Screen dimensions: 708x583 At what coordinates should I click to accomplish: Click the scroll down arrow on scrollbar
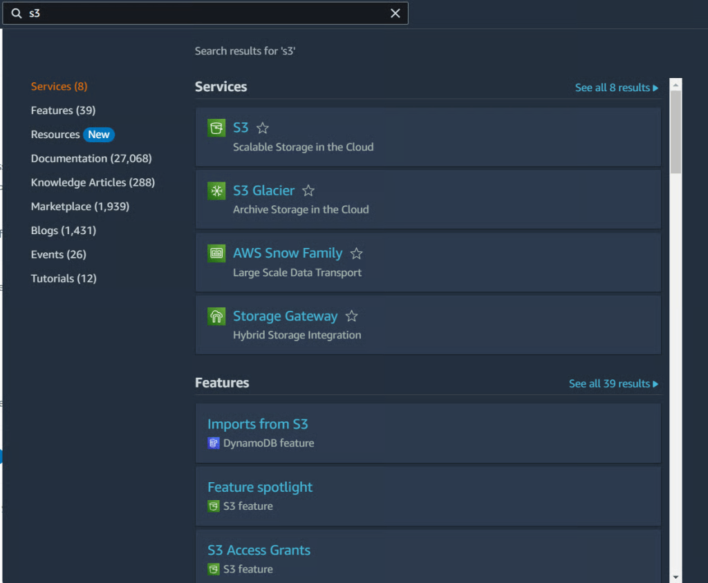click(676, 576)
